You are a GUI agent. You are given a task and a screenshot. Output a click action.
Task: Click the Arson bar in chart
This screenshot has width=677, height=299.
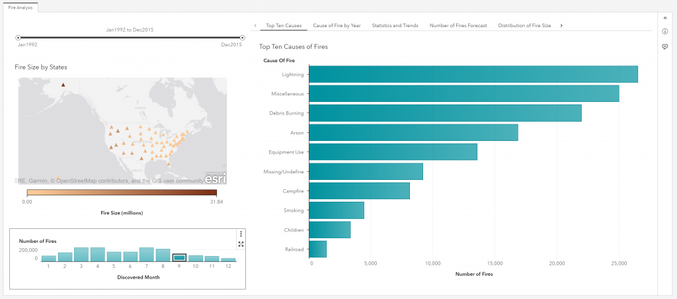coord(413,132)
